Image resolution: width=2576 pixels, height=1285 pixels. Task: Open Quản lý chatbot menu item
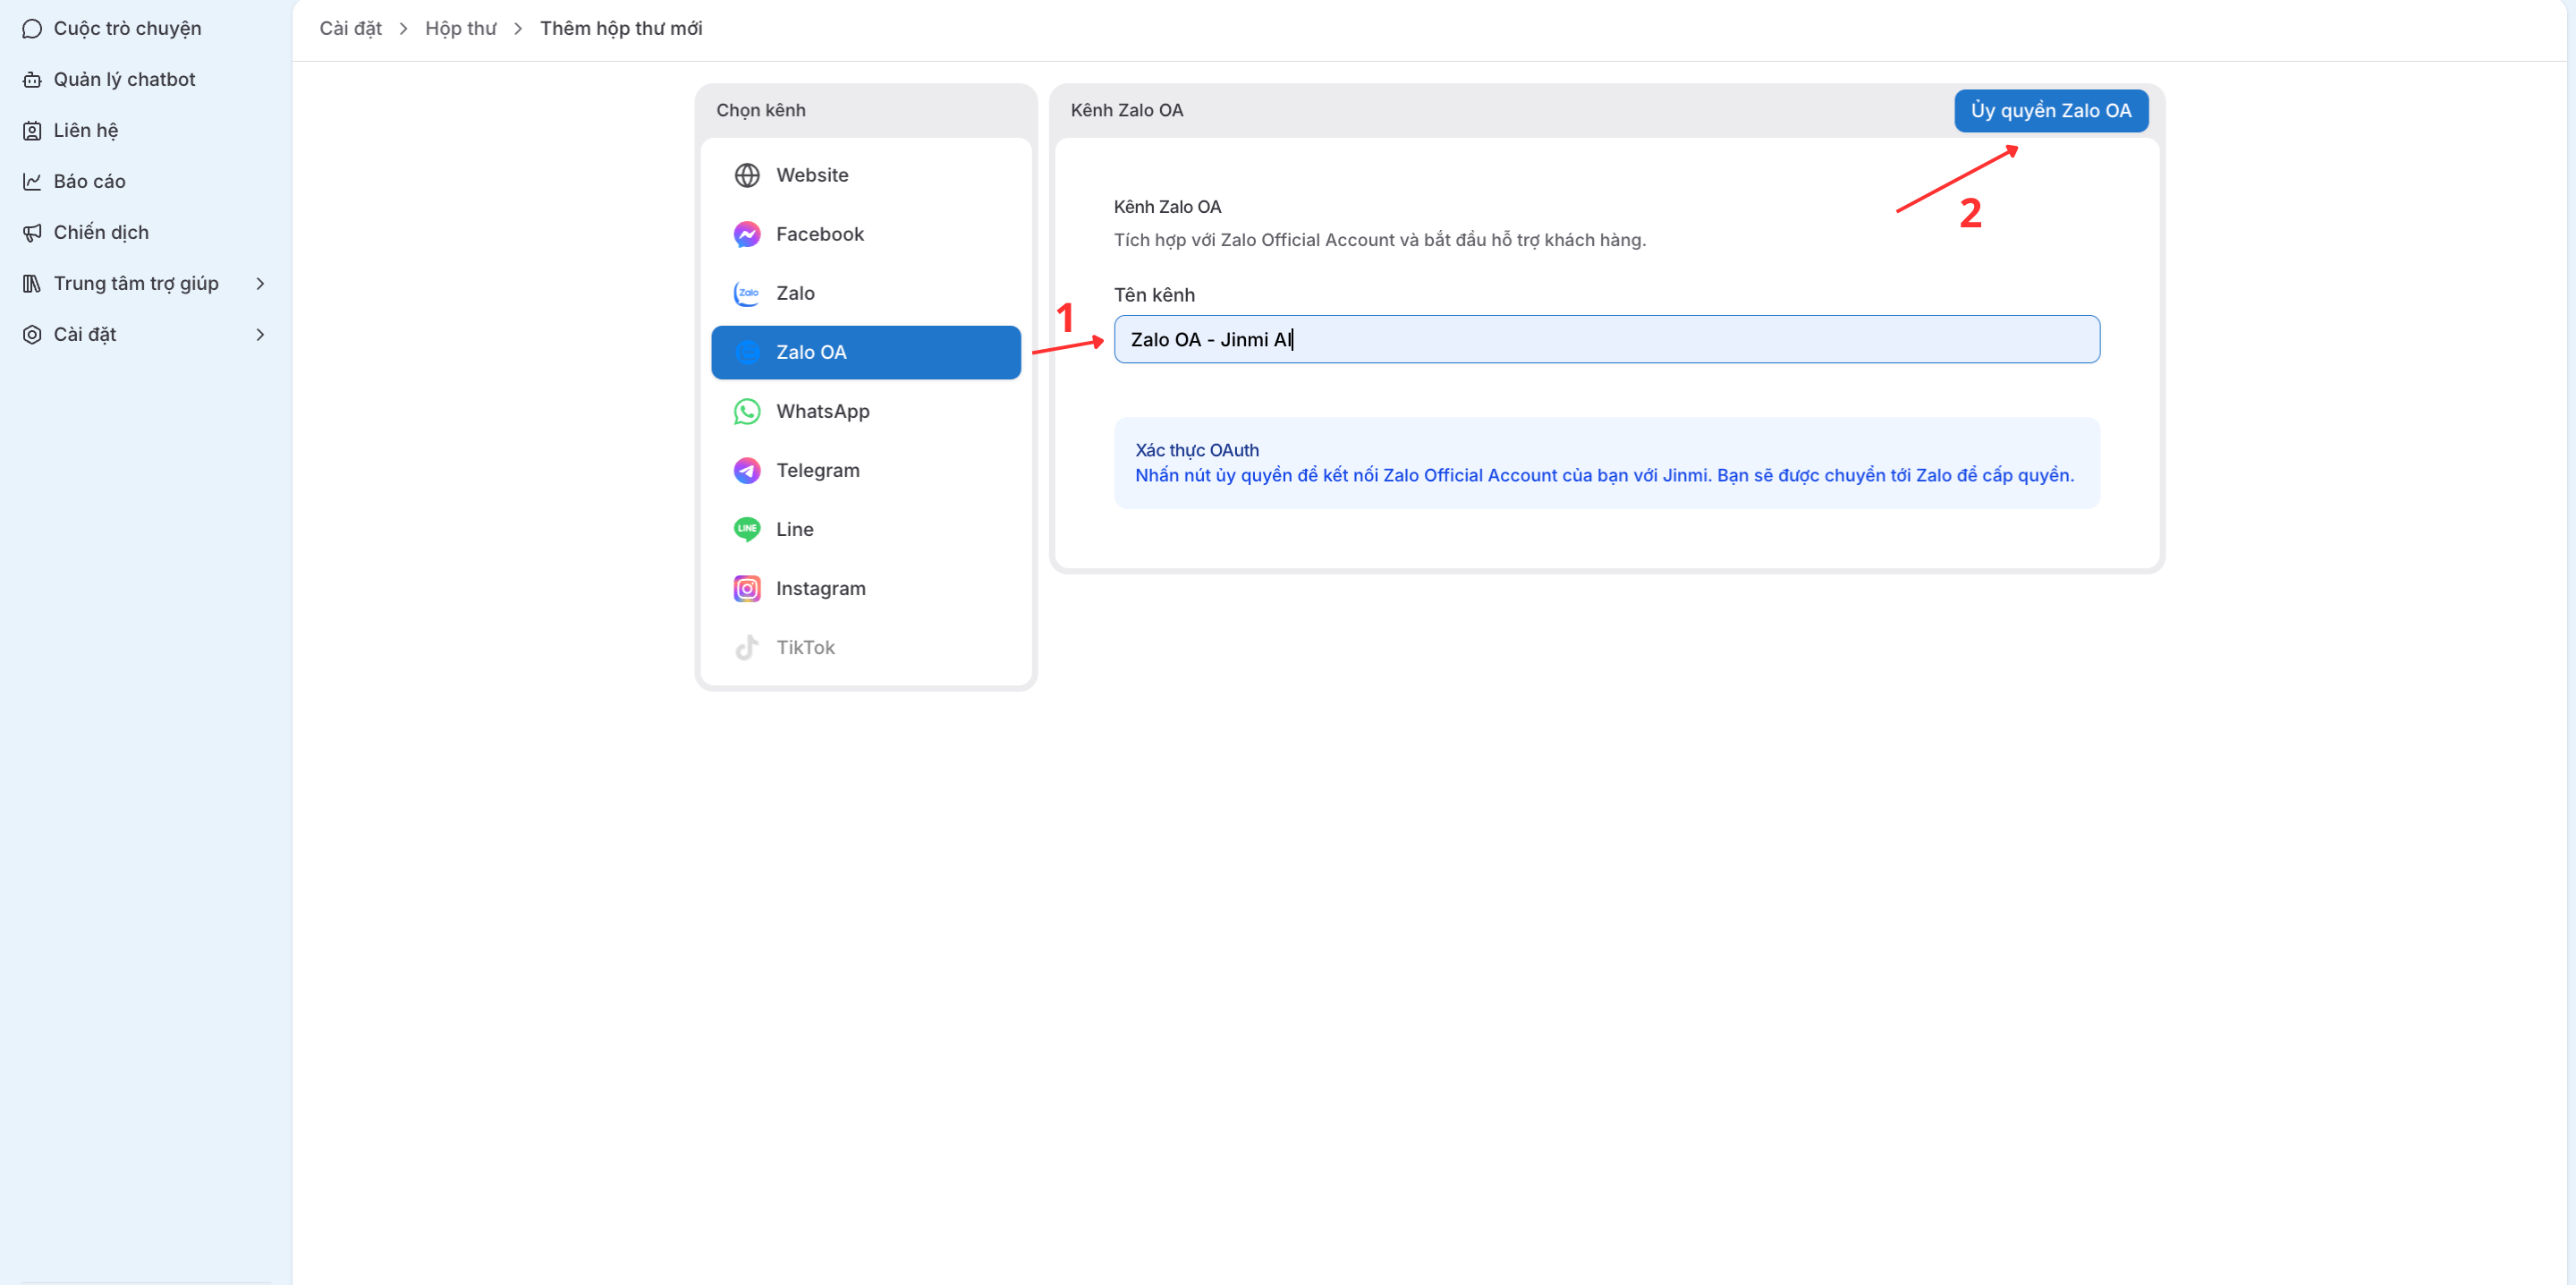(x=124, y=79)
